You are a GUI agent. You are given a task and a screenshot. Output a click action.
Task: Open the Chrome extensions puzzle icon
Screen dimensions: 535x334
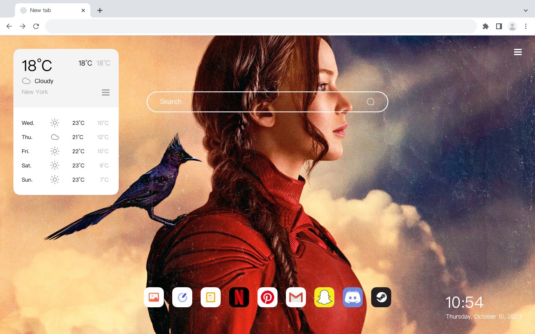[485, 26]
